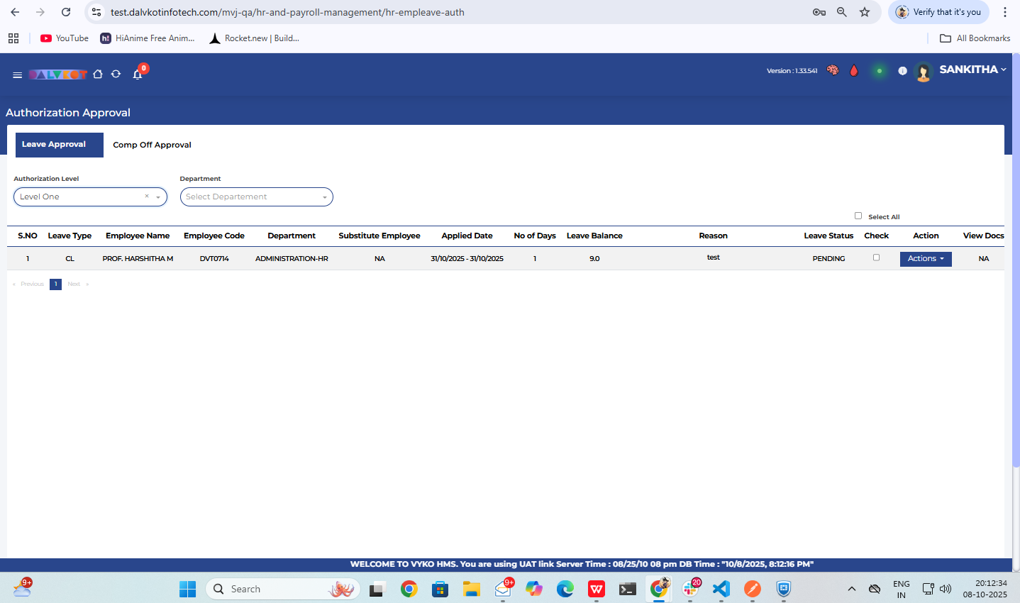Image resolution: width=1020 pixels, height=603 pixels.
Task: Open Visual Studio Code from taskbar
Action: (x=721, y=589)
